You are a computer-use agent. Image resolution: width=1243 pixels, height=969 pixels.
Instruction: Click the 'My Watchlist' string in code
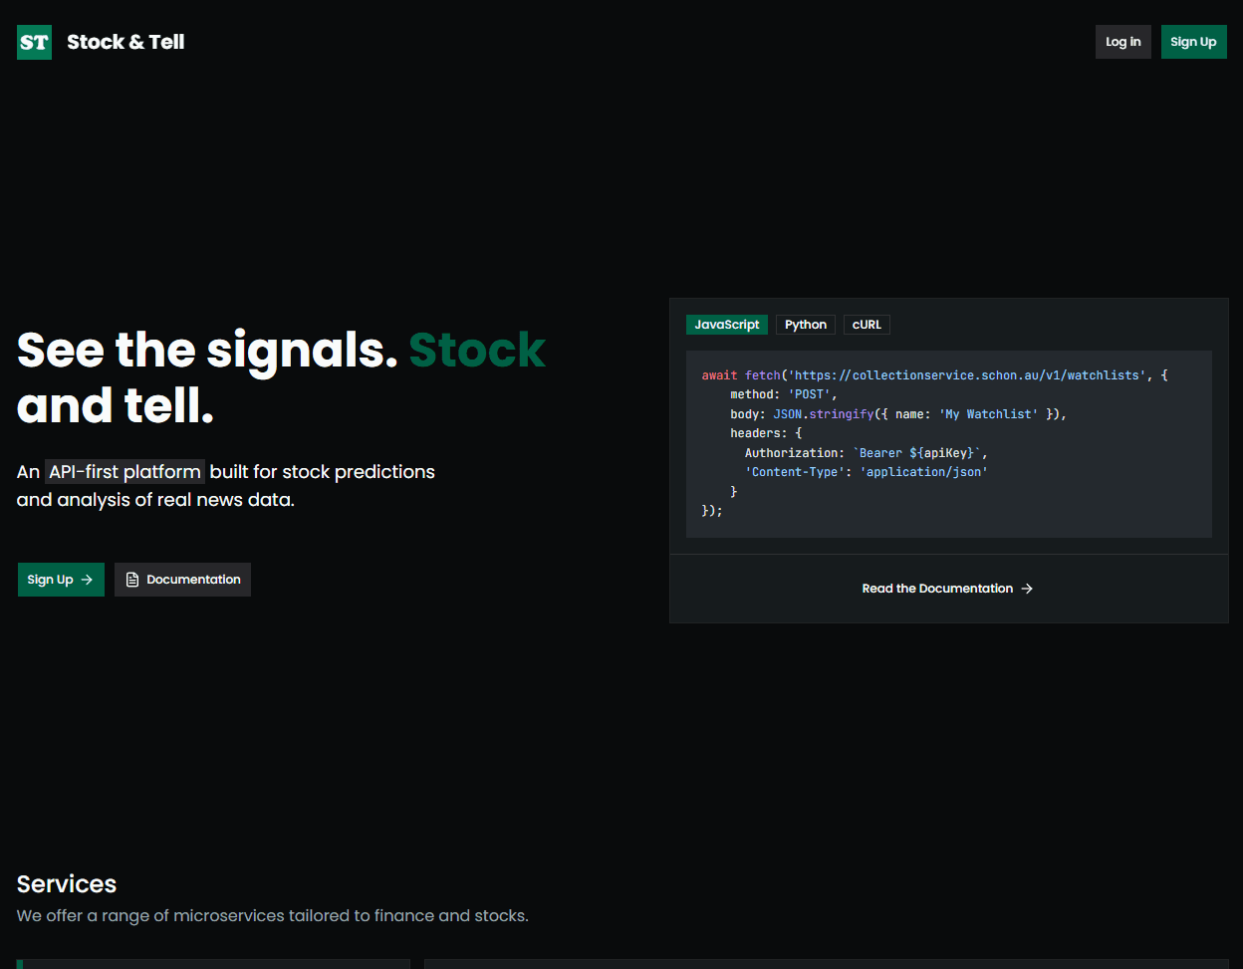click(988, 414)
